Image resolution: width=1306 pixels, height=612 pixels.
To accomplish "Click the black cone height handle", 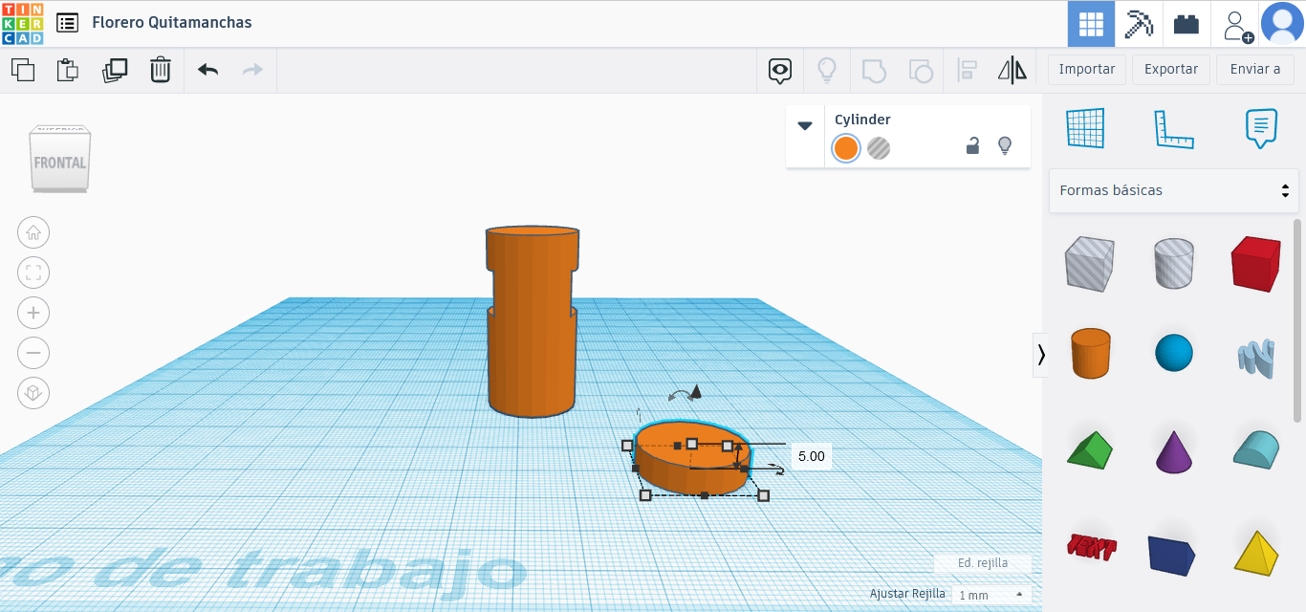I will coord(696,390).
